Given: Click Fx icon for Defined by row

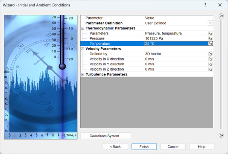Looking at the screenshot, I should click(210, 54).
